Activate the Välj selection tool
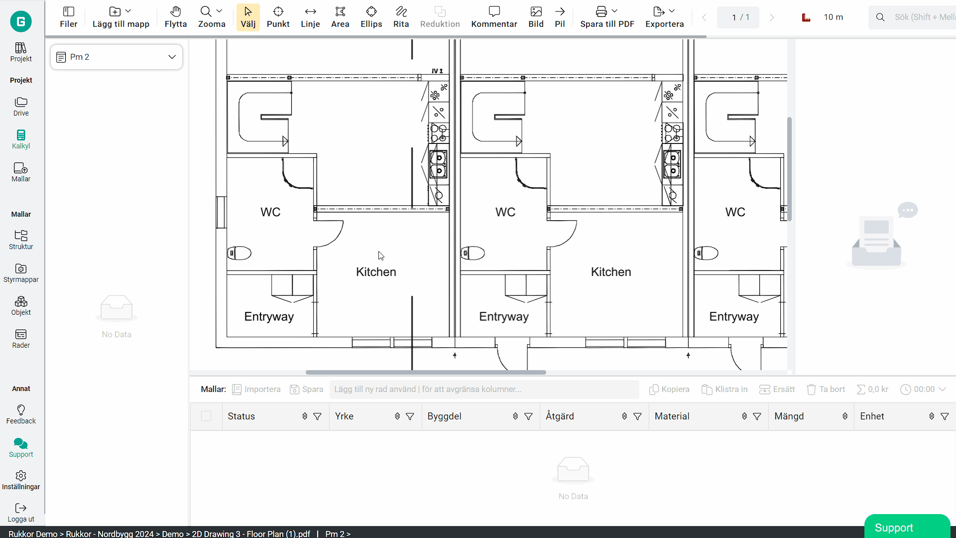The image size is (956, 538). click(248, 17)
